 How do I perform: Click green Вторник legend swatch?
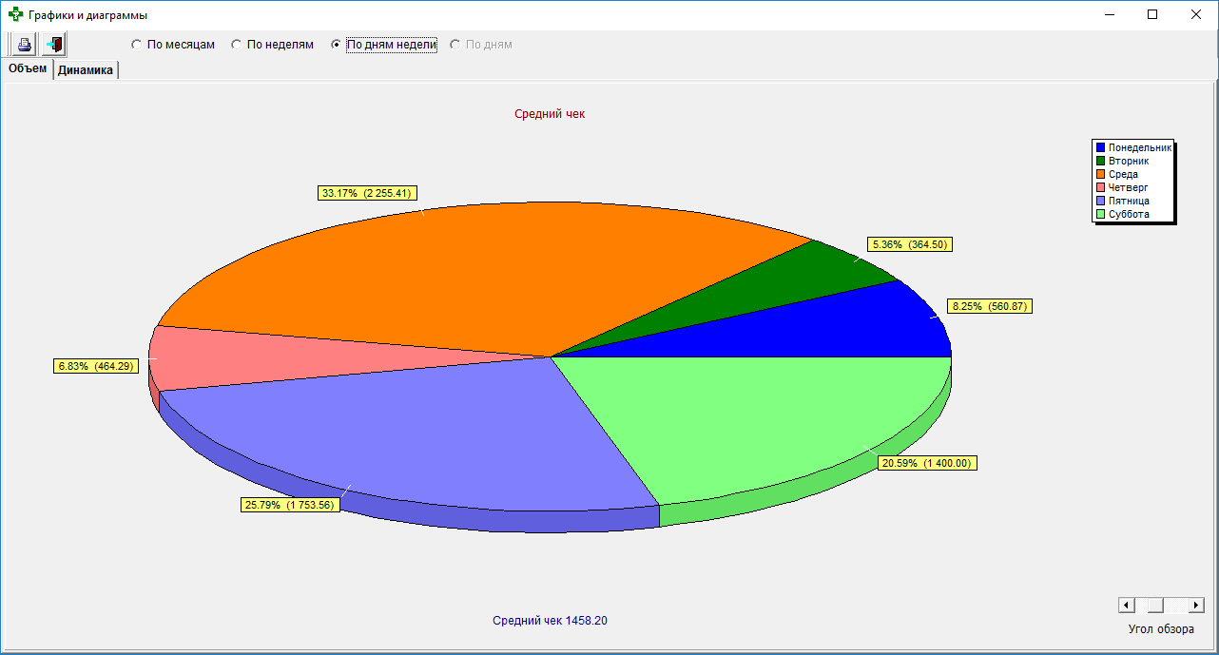pos(1100,161)
